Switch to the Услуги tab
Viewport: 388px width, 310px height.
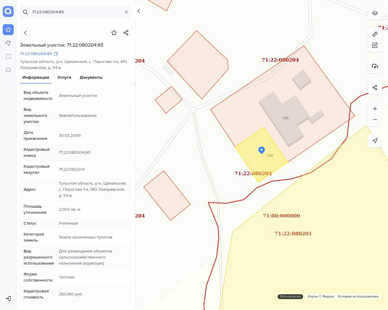click(64, 77)
